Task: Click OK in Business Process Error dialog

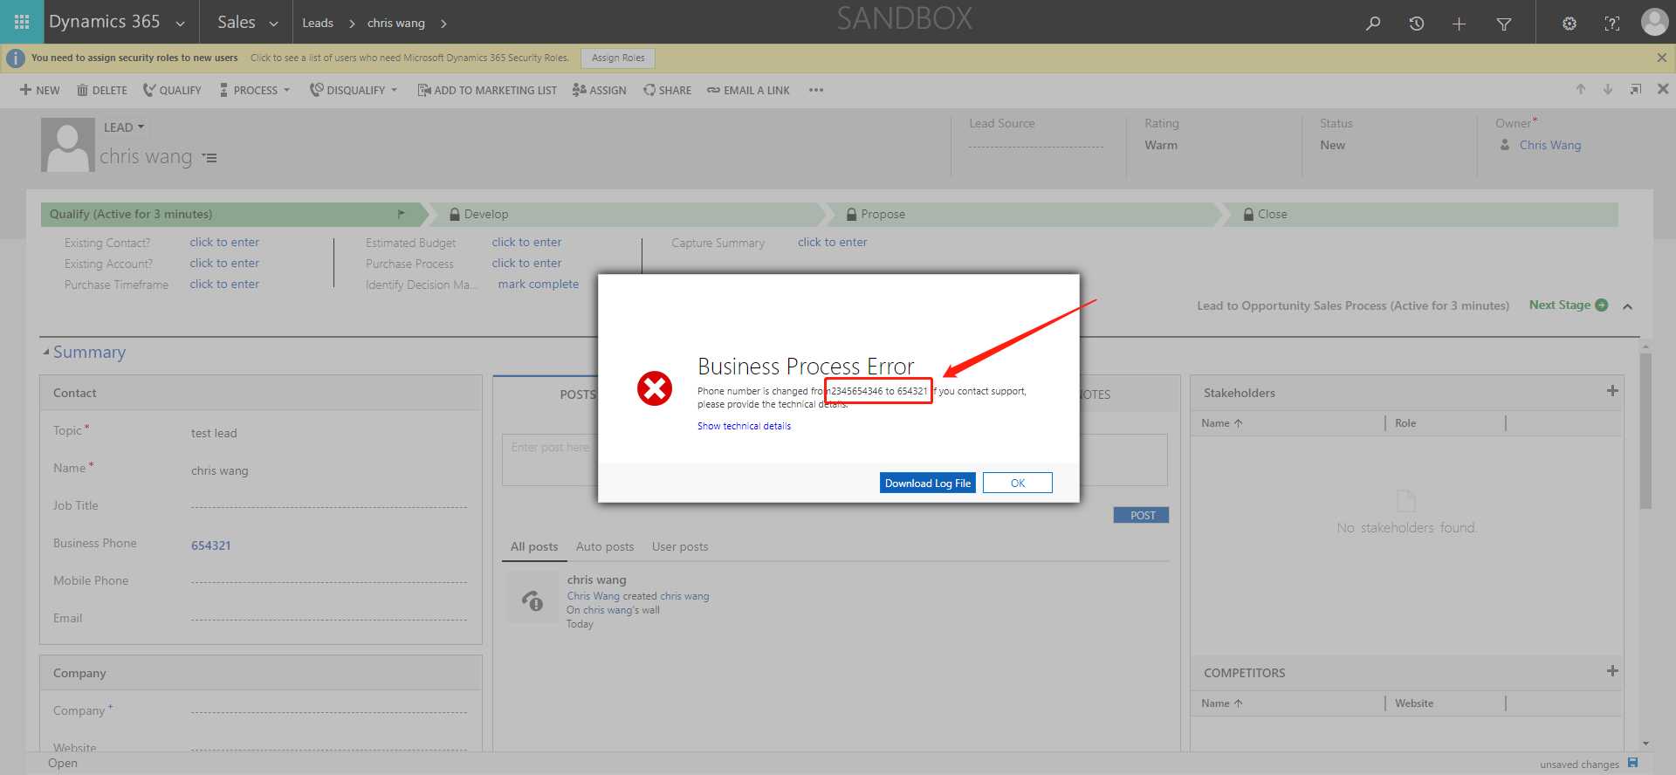Action: [1017, 483]
